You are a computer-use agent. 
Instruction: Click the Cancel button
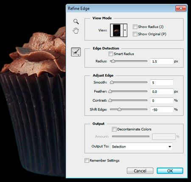click(140, 171)
